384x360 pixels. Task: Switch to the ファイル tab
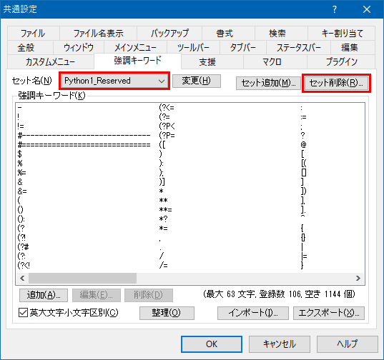coord(33,34)
